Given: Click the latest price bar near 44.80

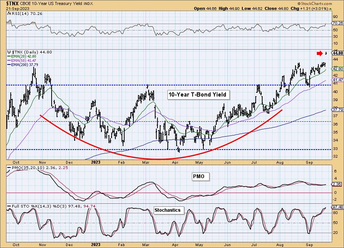Looking at the screenshot, I should [326, 53].
